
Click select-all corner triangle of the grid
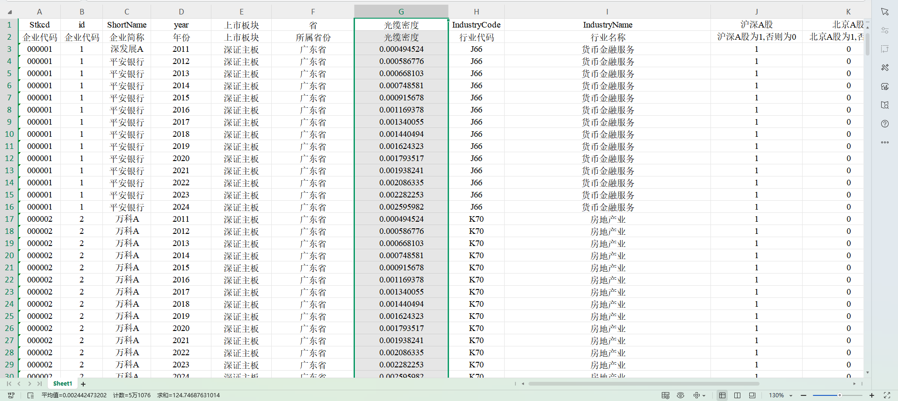[x=9, y=12]
